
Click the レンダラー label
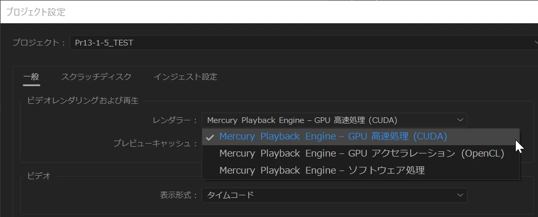tap(175, 120)
